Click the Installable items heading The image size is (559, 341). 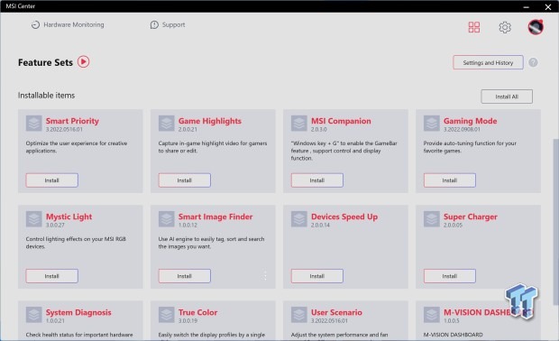click(x=46, y=96)
